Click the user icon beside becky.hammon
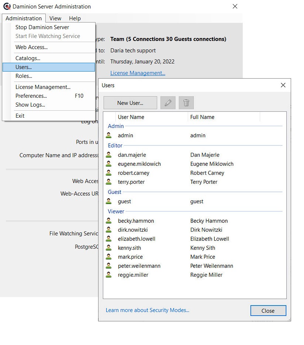 tap(108, 221)
